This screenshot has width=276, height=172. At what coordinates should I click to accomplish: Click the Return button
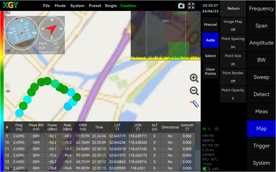pos(233,8)
